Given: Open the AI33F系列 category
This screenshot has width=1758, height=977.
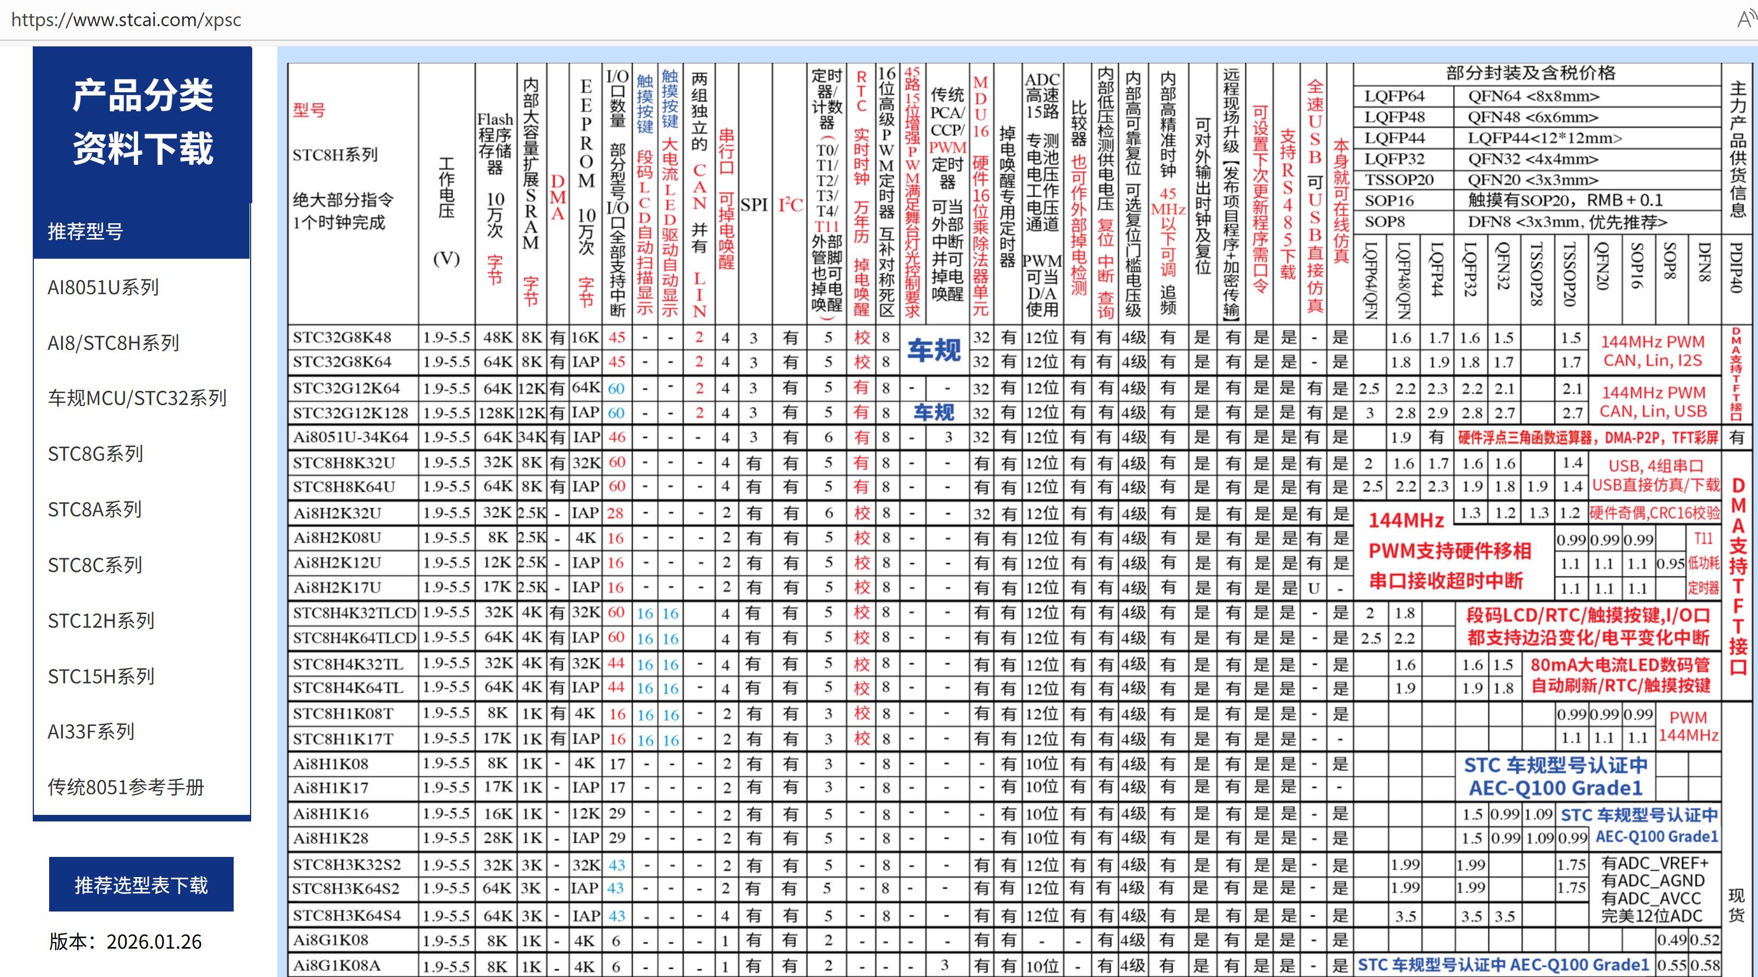Looking at the screenshot, I should point(92,731).
